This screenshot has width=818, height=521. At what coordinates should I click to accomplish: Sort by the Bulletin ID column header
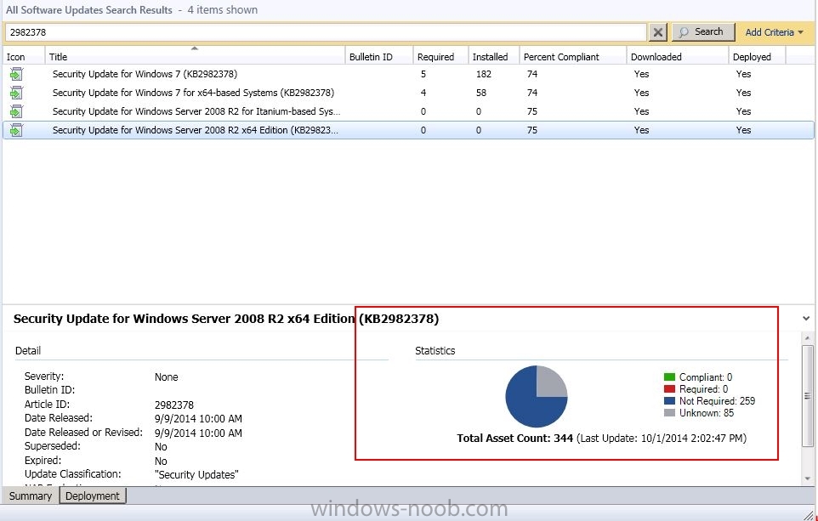coord(379,57)
